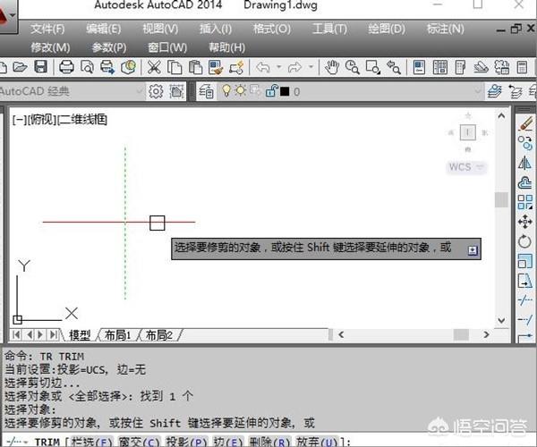Viewport: 537px width, 447px height.
Task: Open the DesignCenter icon
Action: click(439, 67)
